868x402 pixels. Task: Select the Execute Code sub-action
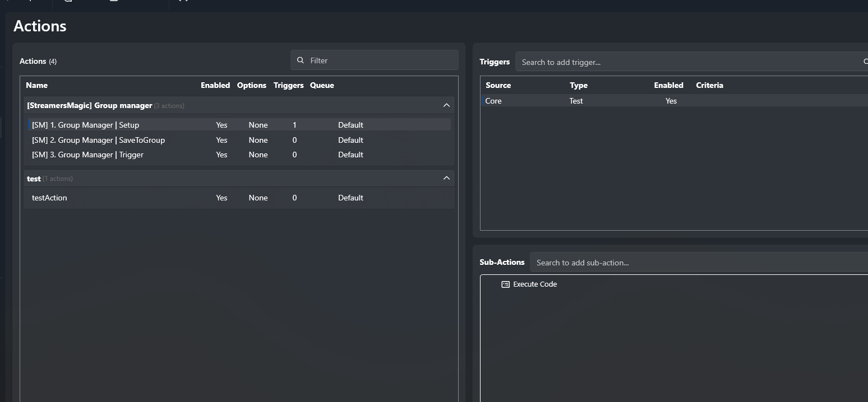tap(534, 284)
